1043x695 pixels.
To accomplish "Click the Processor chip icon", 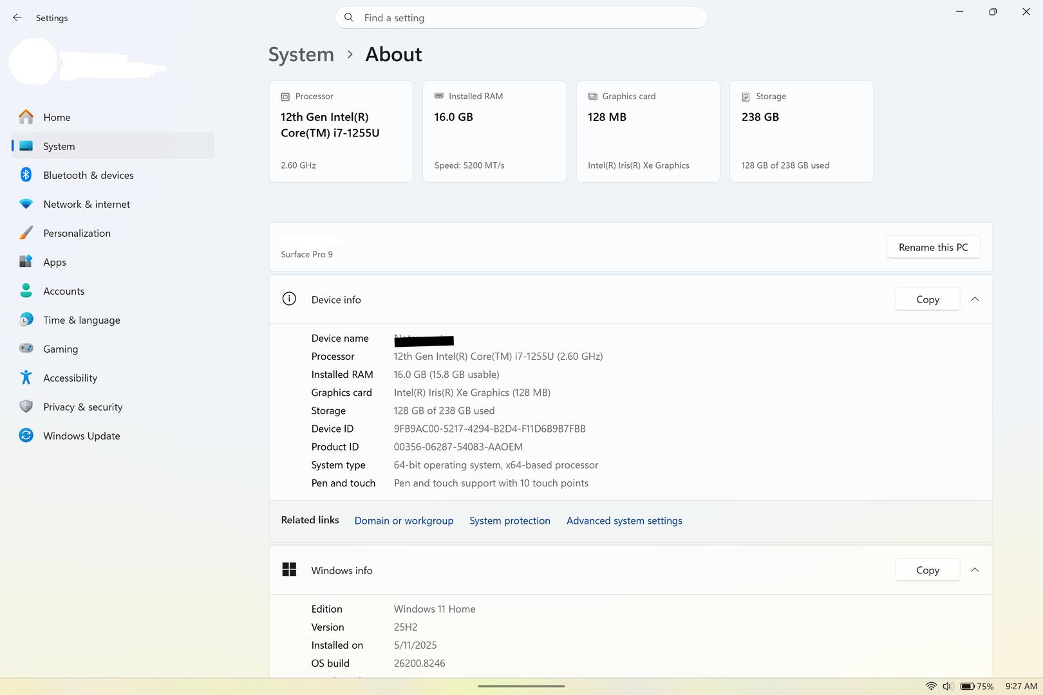I will 285,97.
